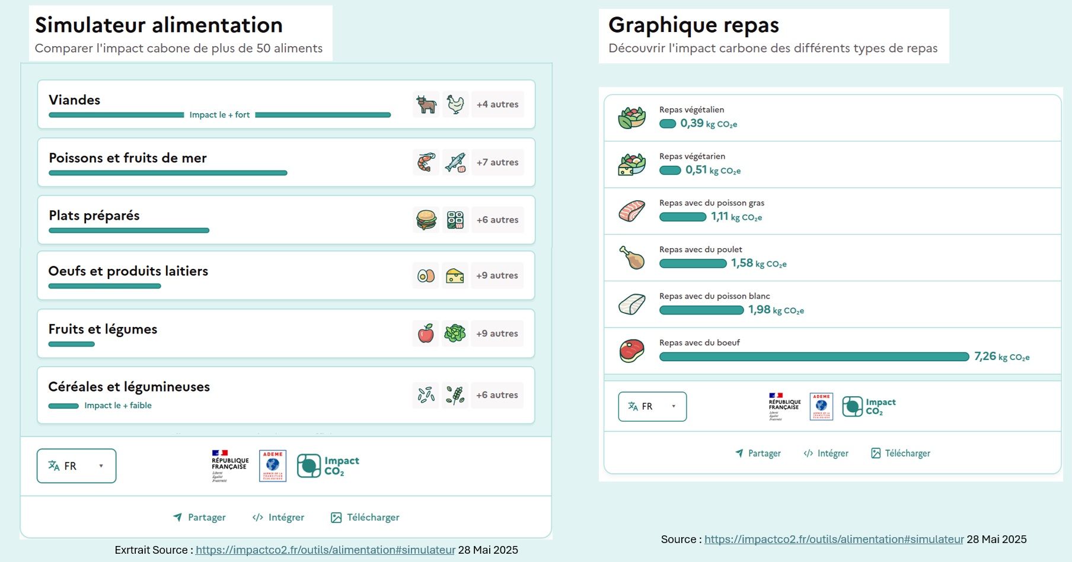Expand the '+4 autres' meats list
This screenshot has width=1072, height=562.
pos(497,104)
